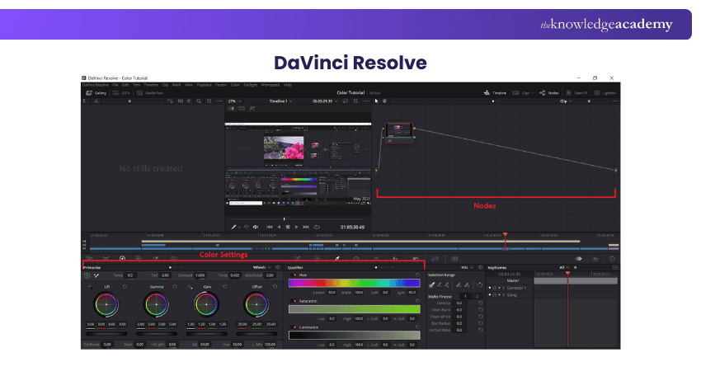
Task: Reset the Gamma color wheel
Action: (175, 287)
